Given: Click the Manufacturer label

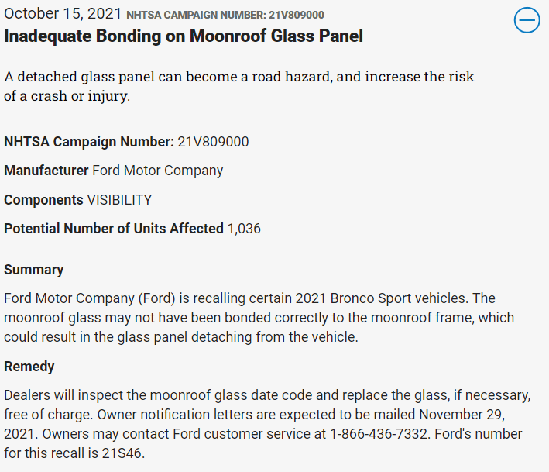Looking at the screenshot, I should click(46, 171).
